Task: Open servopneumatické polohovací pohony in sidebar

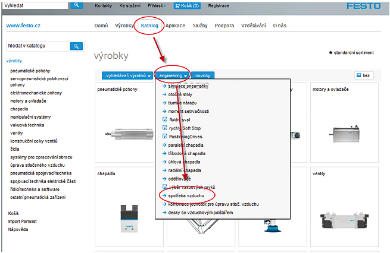Action: click(39, 82)
